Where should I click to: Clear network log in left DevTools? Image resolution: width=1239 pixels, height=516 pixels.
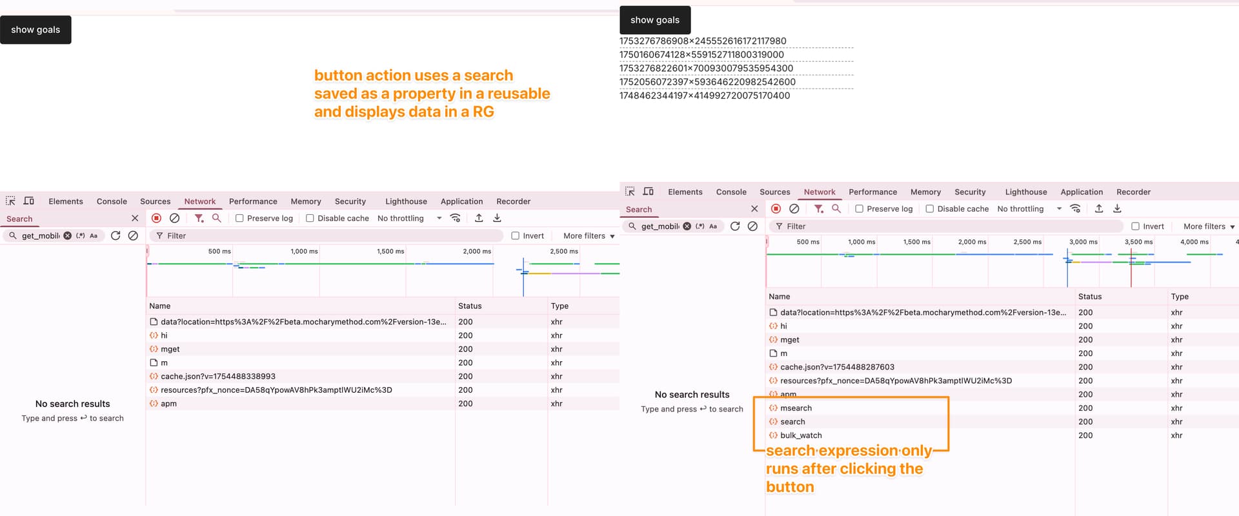(x=174, y=218)
